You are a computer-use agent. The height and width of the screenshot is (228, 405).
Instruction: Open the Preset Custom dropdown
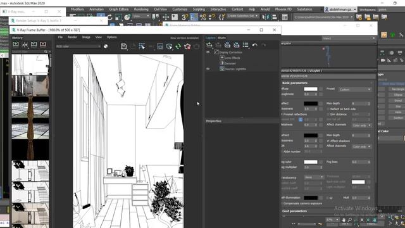click(355, 89)
